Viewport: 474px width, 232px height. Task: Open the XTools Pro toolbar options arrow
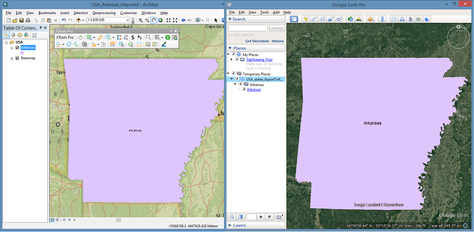pyautogui.click(x=171, y=31)
